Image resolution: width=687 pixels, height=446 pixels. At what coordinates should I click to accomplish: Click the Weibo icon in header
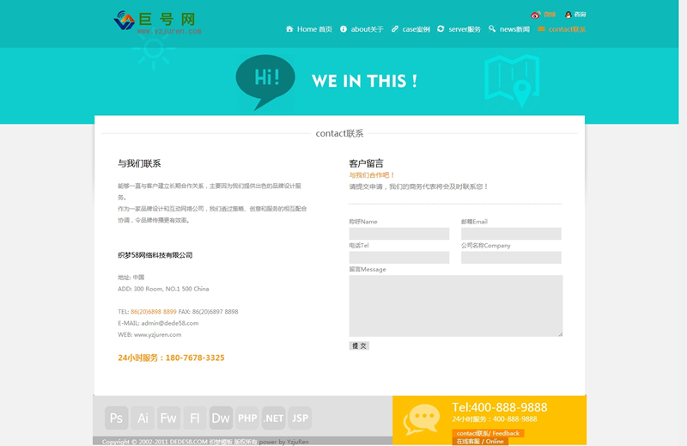click(536, 15)
